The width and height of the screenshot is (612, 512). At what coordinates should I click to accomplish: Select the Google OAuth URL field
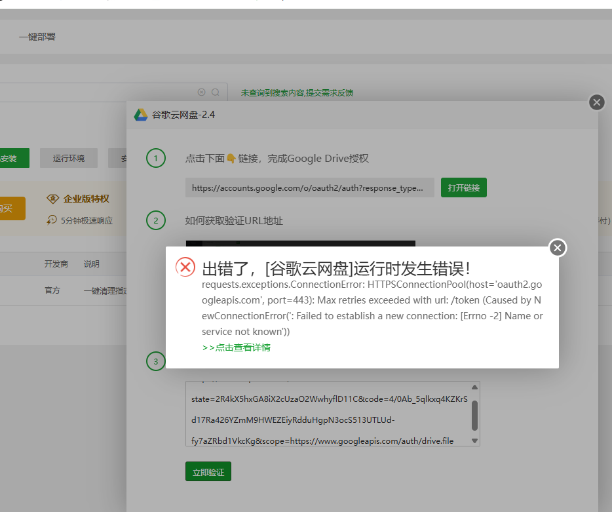tap(309, 187)
